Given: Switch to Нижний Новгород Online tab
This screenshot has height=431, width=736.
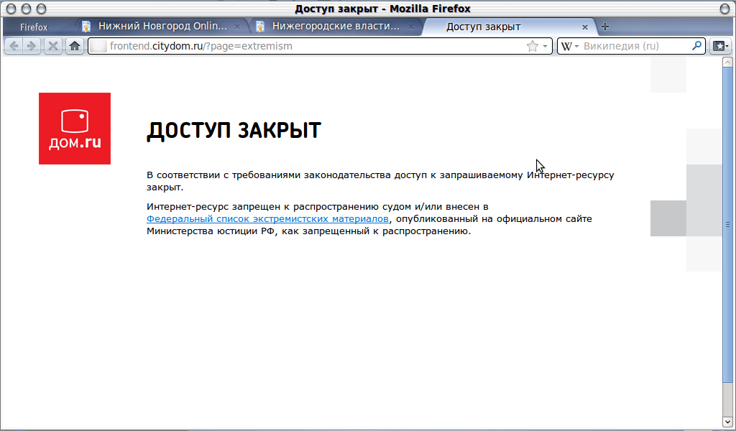Looking at the screenshot, I should (162, 27).
